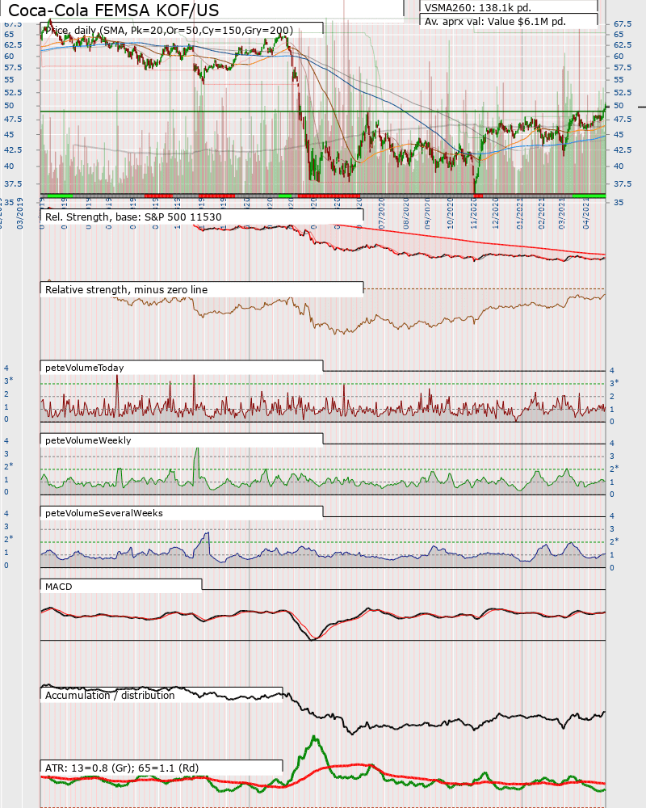Click the 3 label left of peteVolumeWeekly

click(x=6, y=453)
